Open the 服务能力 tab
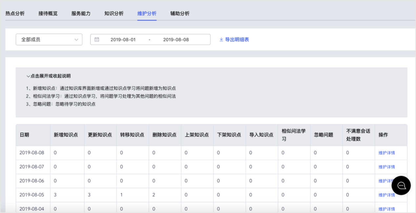416x213 pixels. coord(81,13)
